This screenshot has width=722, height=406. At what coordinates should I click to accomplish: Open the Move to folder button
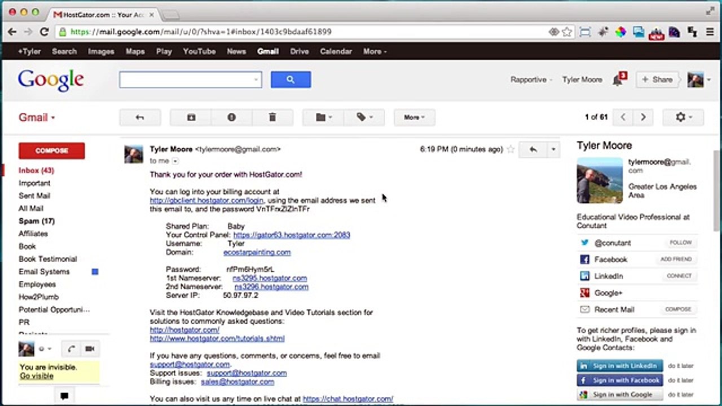pyautogui.click(x=323, y=117)
